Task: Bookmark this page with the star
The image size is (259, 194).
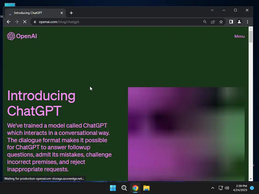Action: 221,22
